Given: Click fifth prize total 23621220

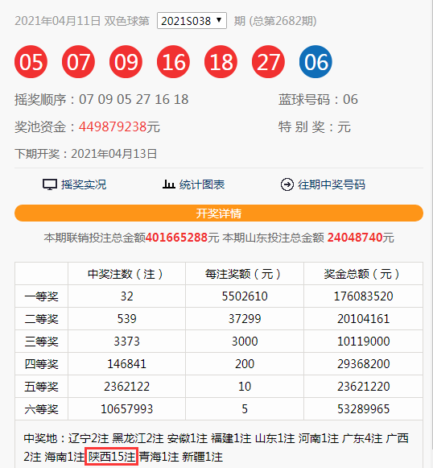Looking at the screenshot, I should (363, 387).
